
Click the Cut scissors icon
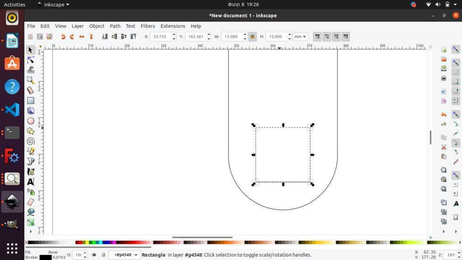click(444, 147)
